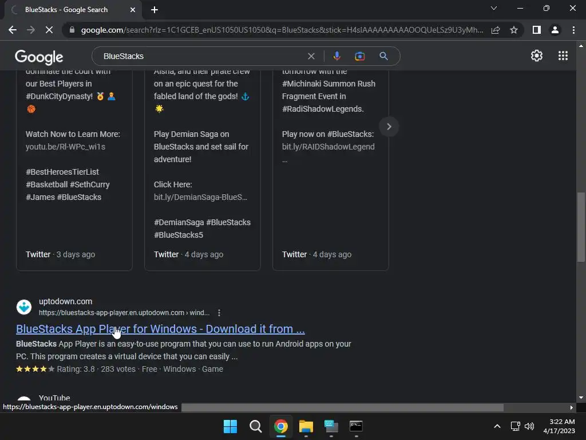
Task: Go back to the previous page
Action: tap(13, 30)
